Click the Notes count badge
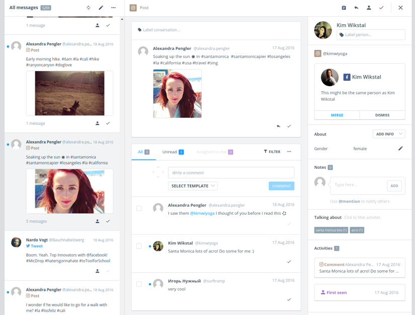Screen dimensions: 415x315 [x=330, y=167]
